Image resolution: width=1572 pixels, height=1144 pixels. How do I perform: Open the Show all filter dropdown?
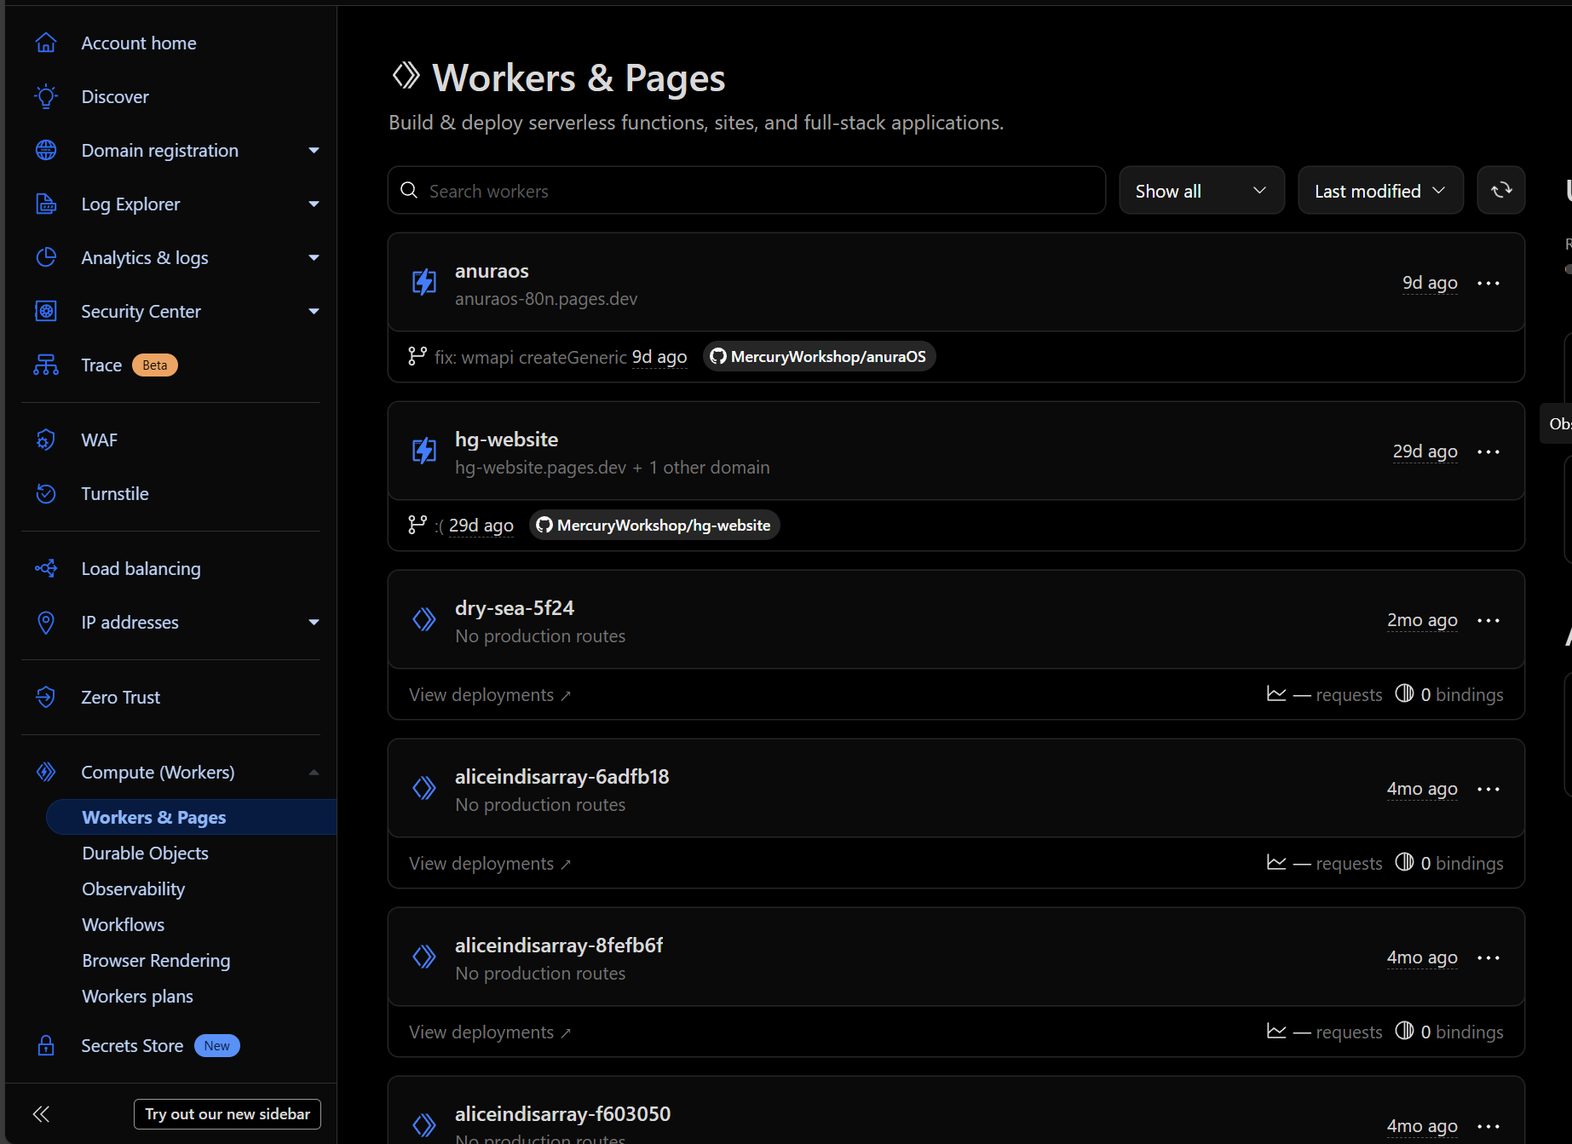click(1201, 190)
